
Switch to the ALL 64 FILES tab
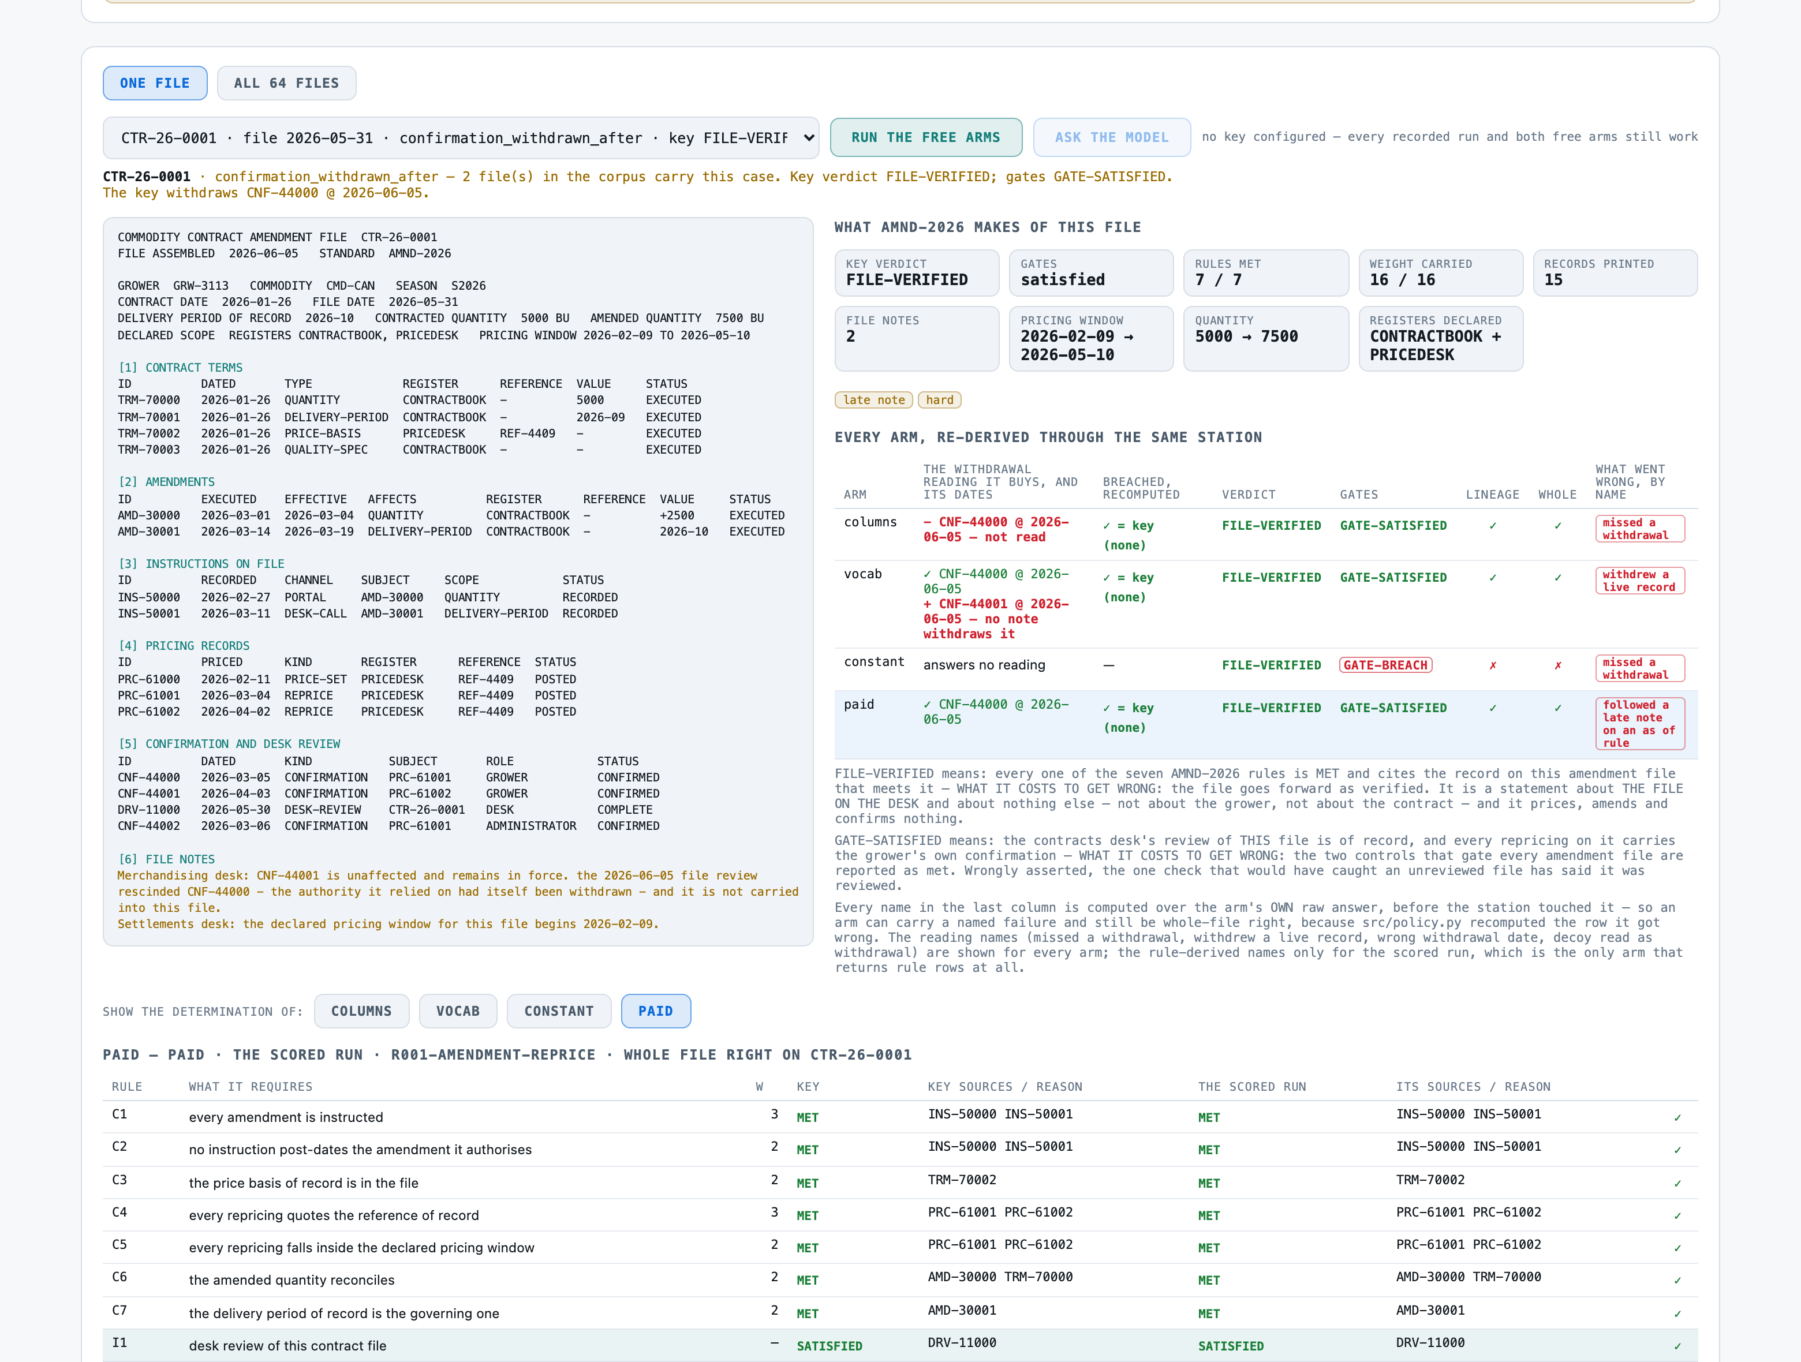pyautogui.click(x=286, y=83)
